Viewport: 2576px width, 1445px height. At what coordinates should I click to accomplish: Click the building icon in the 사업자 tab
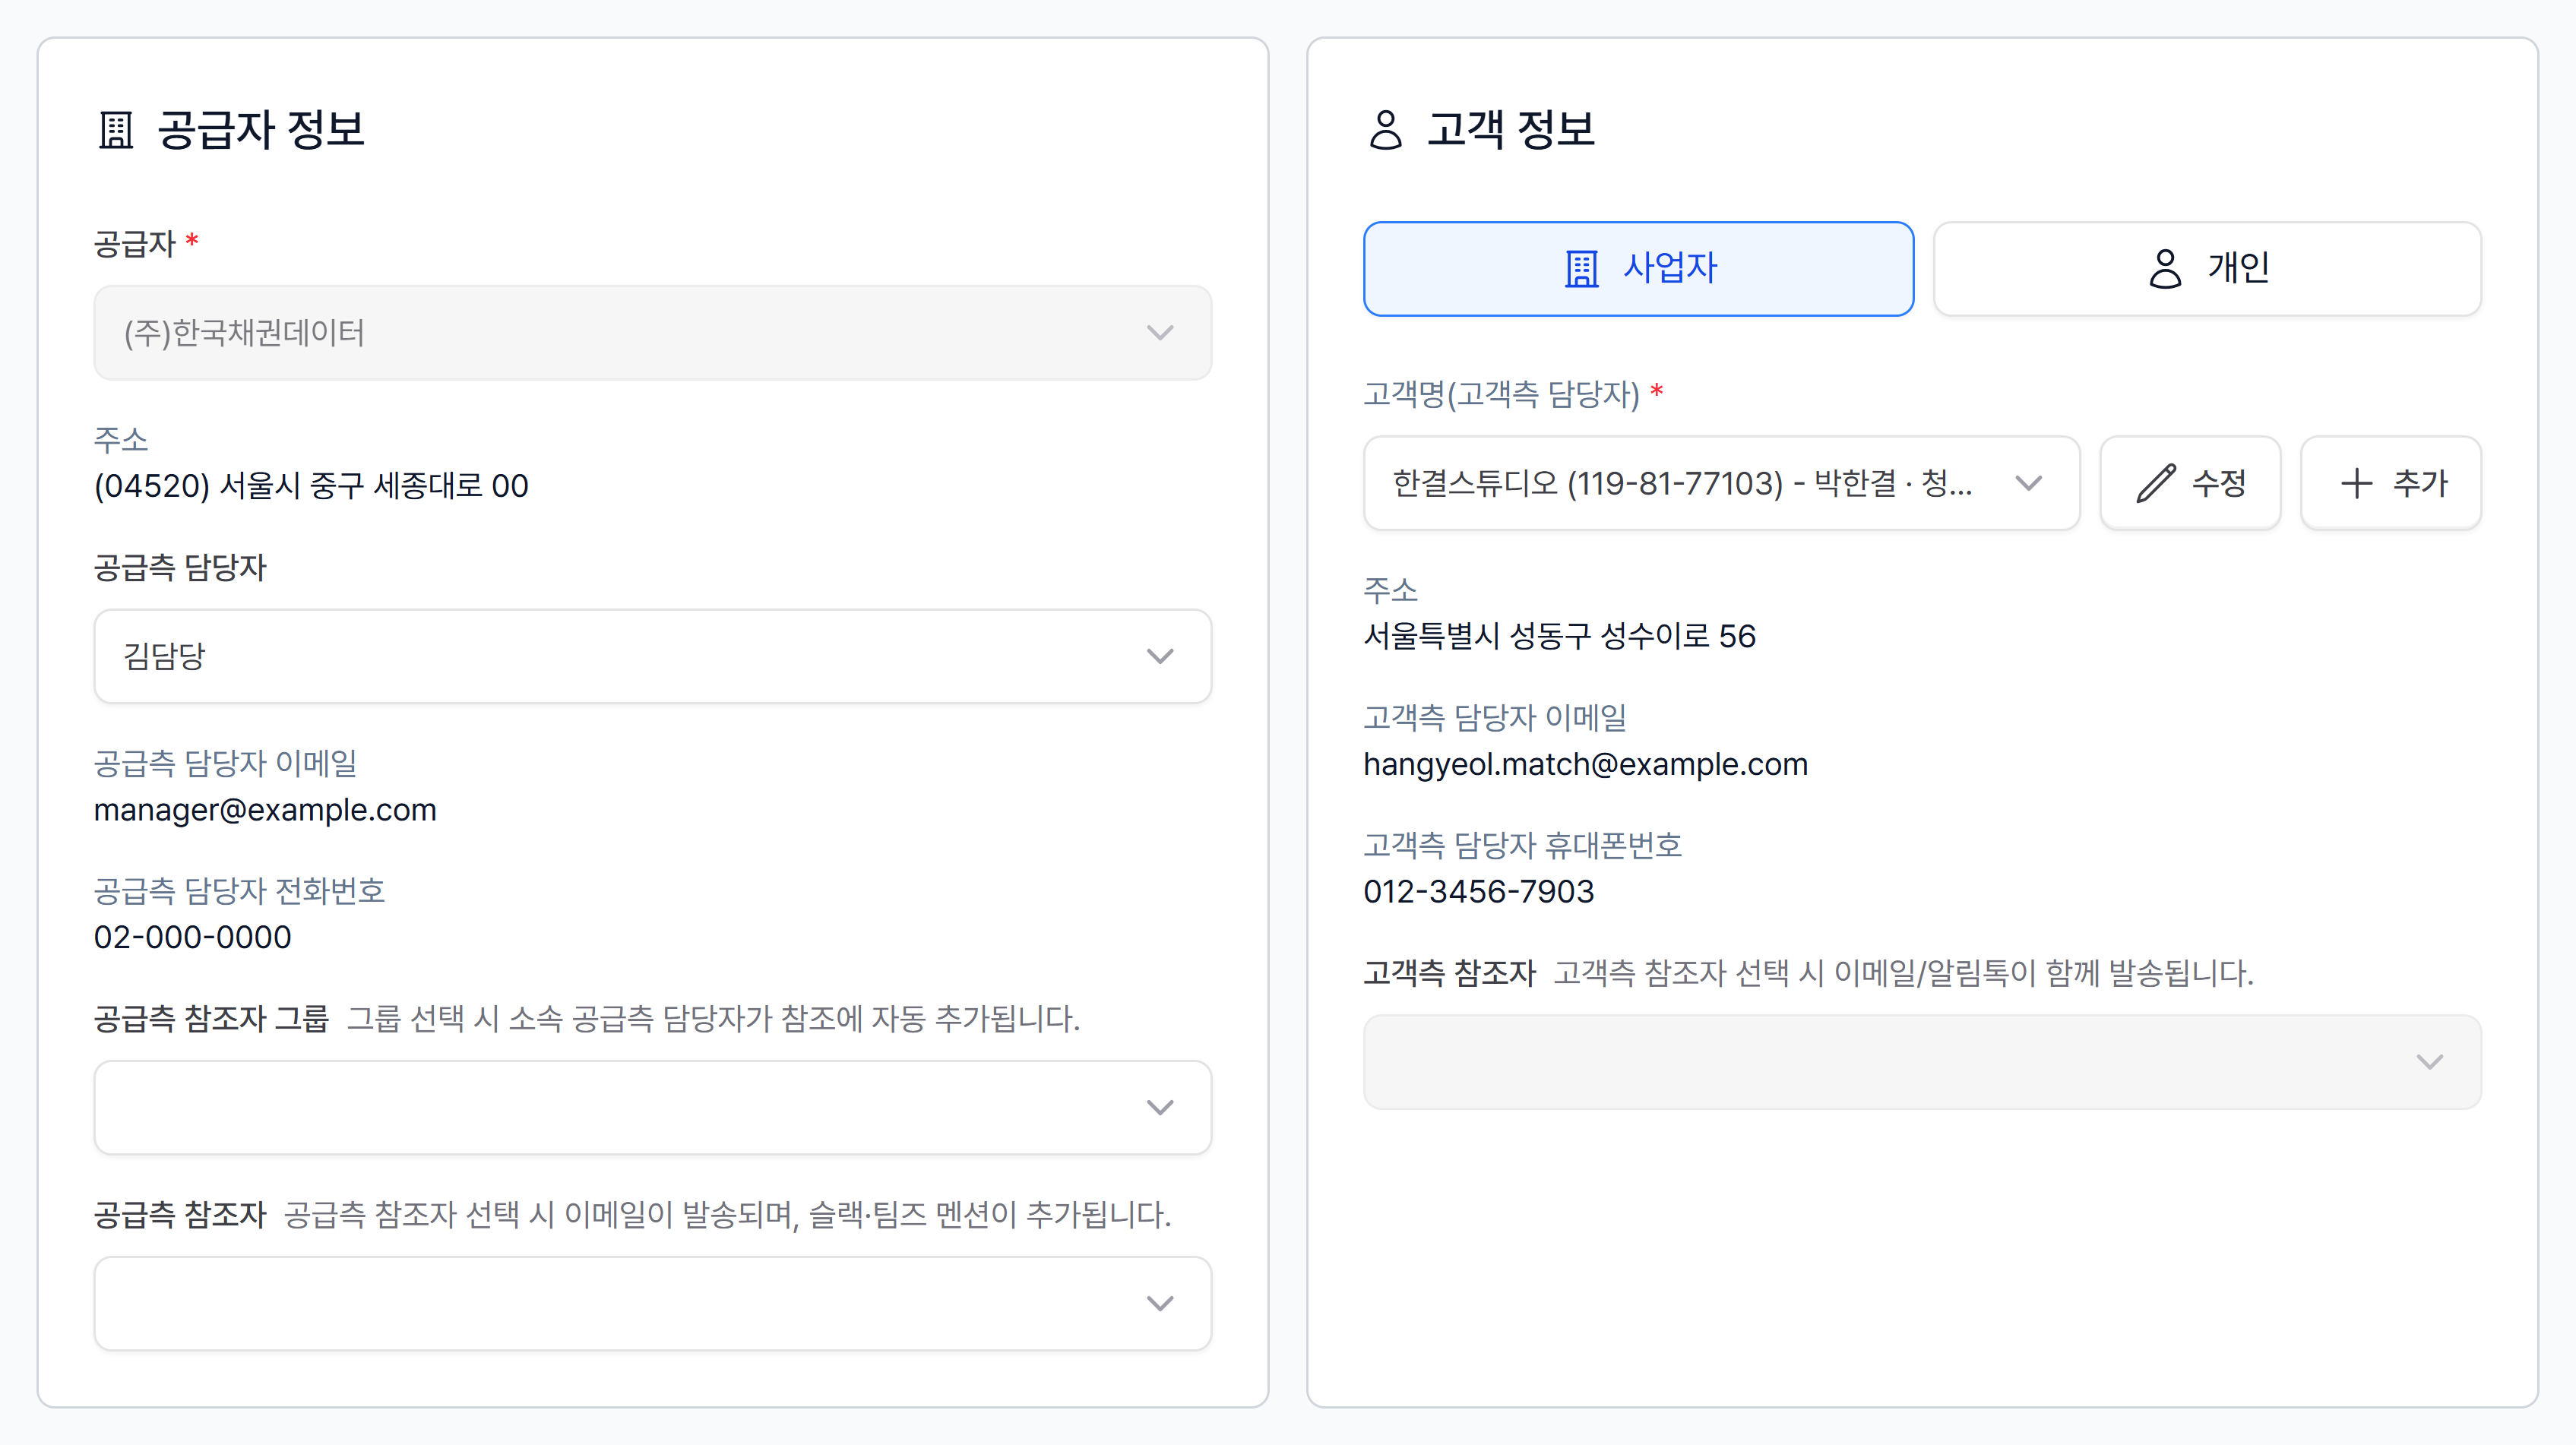click(x=1581, y=268)
